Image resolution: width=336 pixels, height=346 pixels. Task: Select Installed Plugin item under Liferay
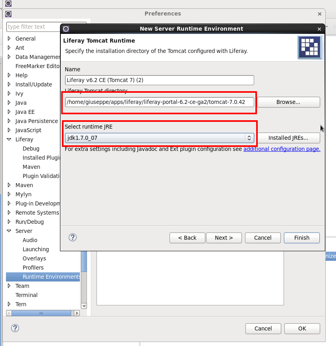point(41,158)
